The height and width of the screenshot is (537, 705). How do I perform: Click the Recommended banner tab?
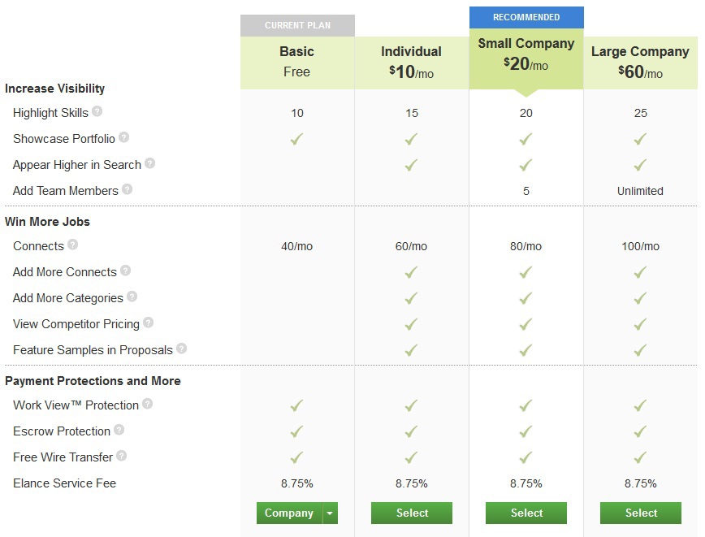[526, 17]
